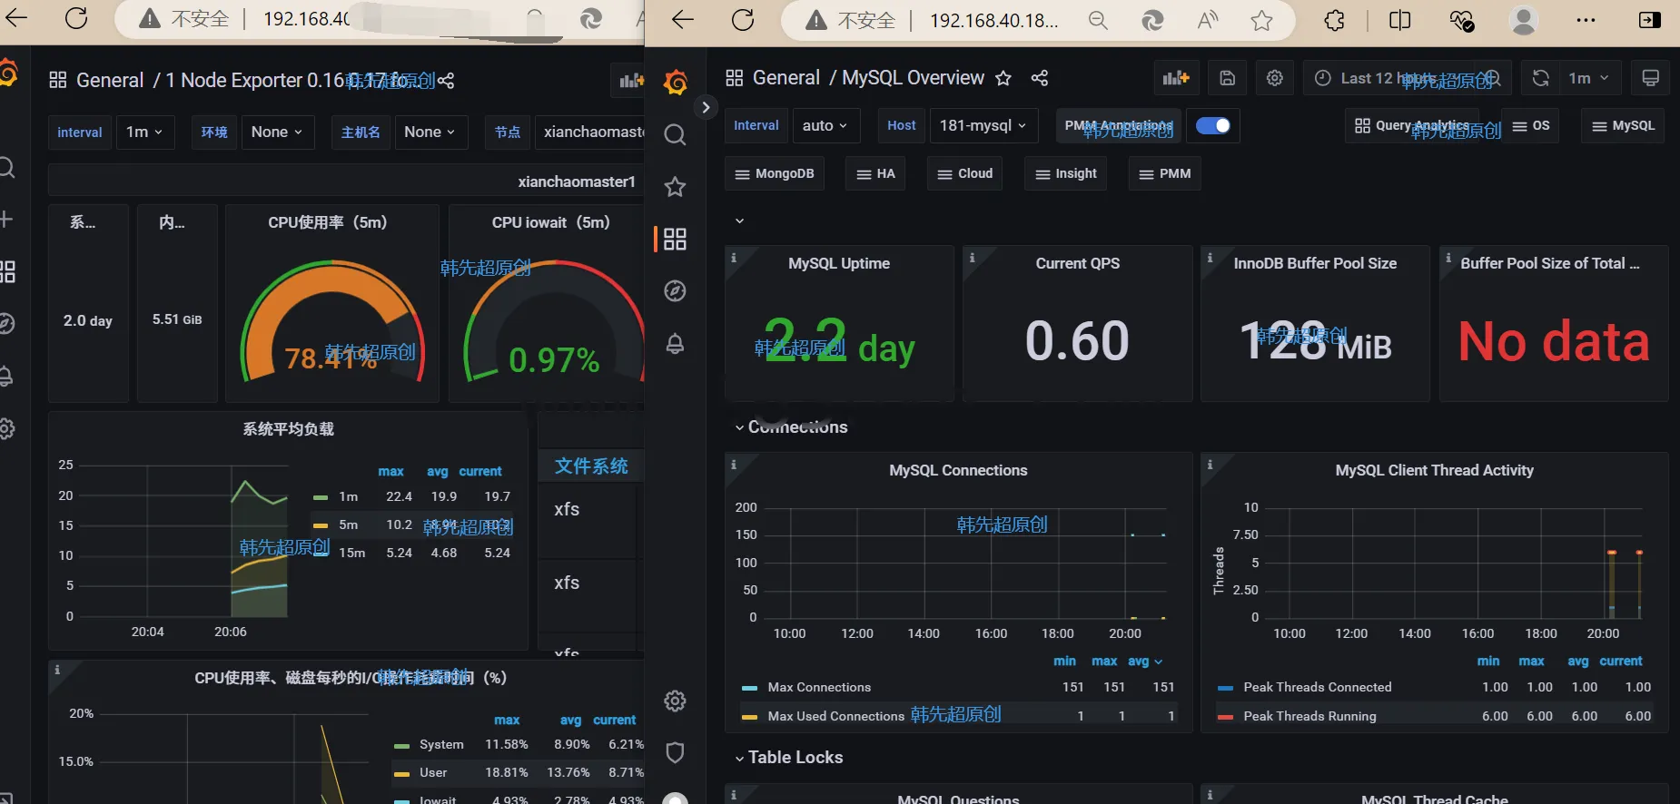Open dashboard settings gear on the MySQL Overview toolbar

click(x=1275, y=78)
